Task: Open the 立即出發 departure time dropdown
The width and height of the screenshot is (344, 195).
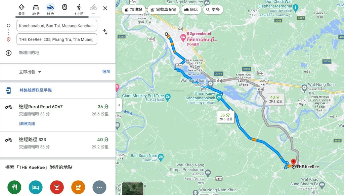Action: click(x=30, y=72)
